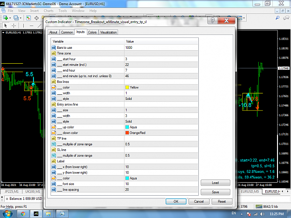Viewport: 291px width, 218px height.
Task: Select the UK100,M1 chart tab
Action: tap(33, 192)
